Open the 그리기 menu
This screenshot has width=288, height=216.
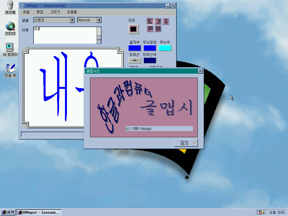(x=55, y=12)
